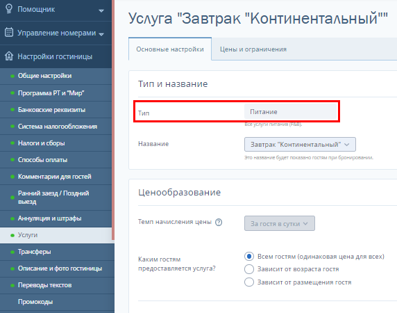Click the Тип и название heading
Image resolution: width=397 pixels, height=313 pixels.
173,84
